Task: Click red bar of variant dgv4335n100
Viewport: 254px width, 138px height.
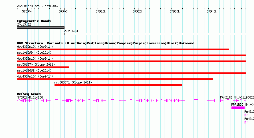Action: (x=123, y=49)
